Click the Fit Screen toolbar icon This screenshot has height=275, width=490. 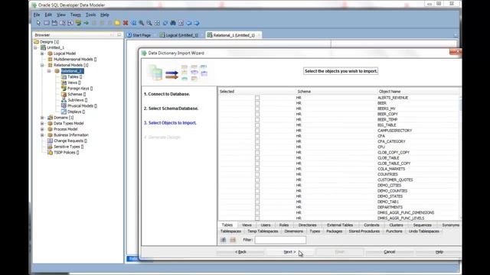[157, 23]
